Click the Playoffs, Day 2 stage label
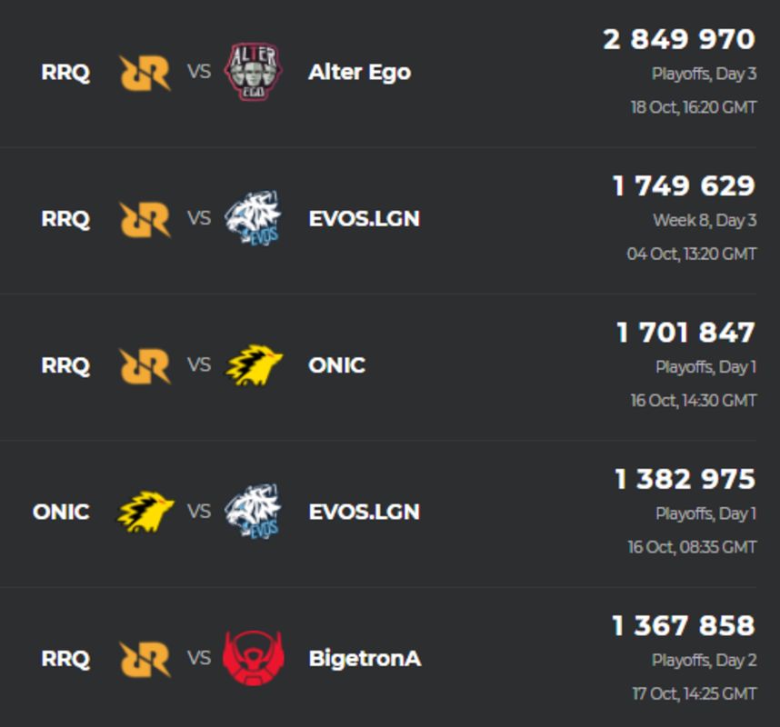This screenshot has height=727, width=780. (704, 660)
